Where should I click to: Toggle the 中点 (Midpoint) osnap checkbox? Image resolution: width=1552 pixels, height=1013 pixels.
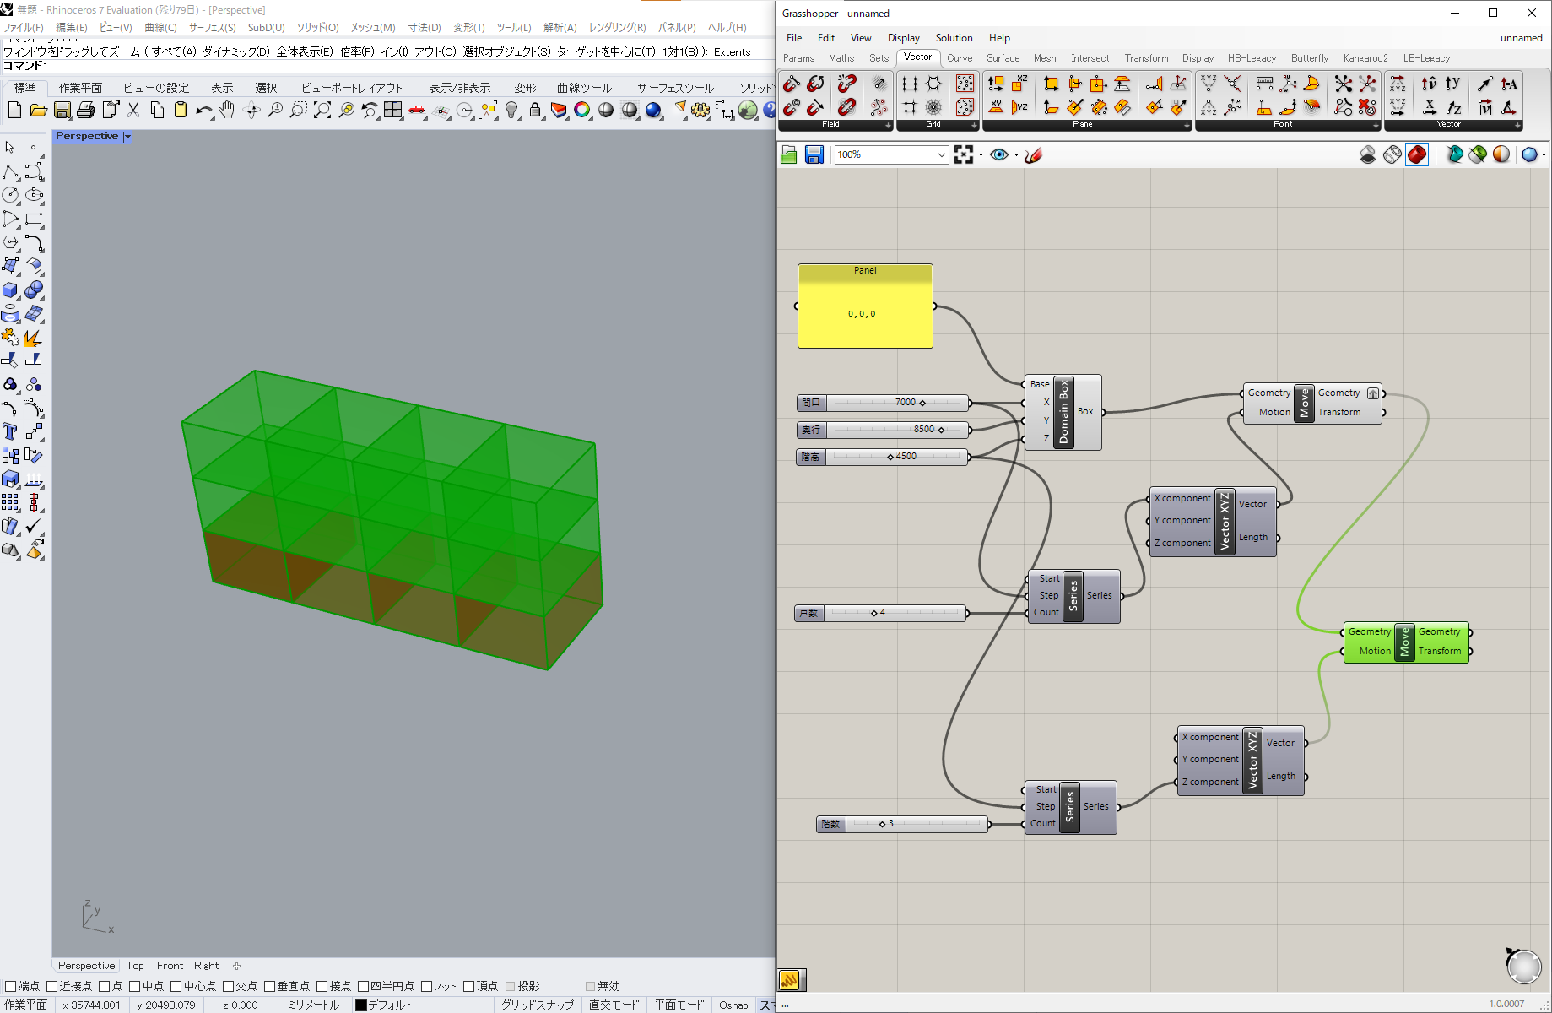(135, 986)
